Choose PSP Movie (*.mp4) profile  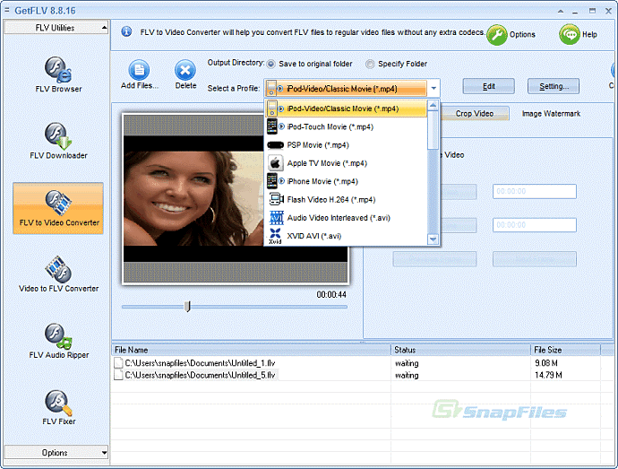click(346, 145)
